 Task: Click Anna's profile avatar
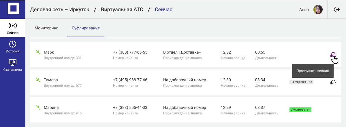point(318,10)
